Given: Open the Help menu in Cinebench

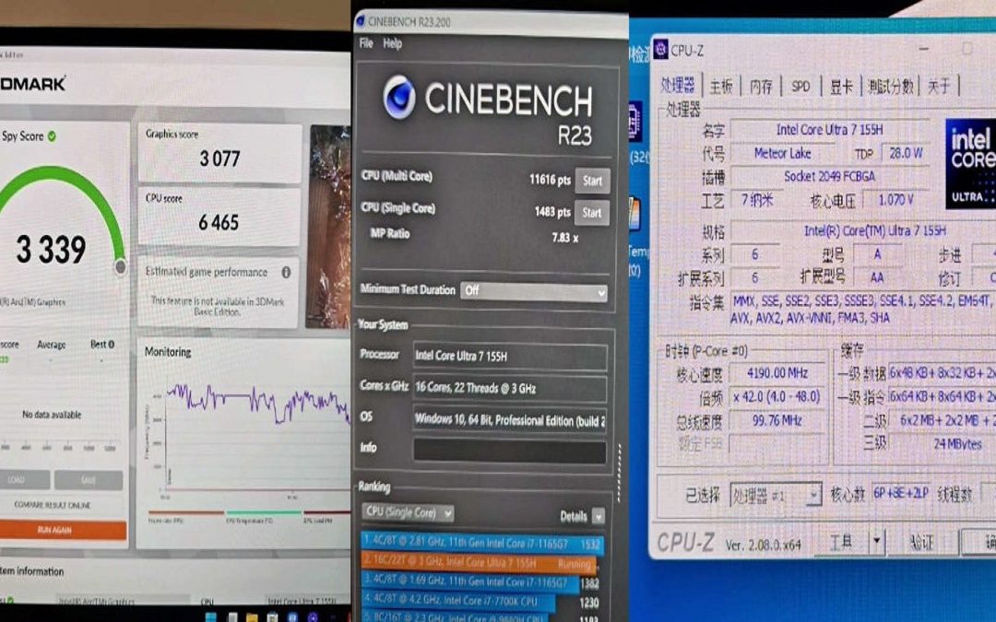Looking at the screenshot, I should click(x=393, y=43).
